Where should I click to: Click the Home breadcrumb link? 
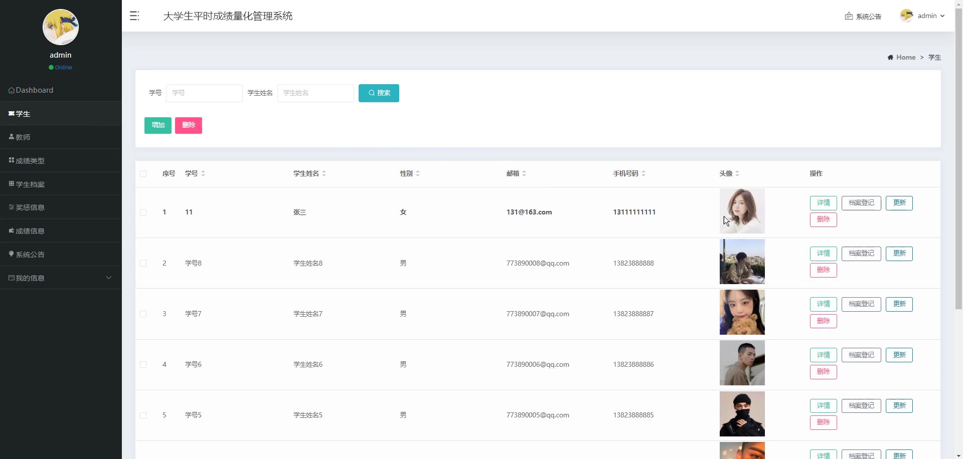coord(906,58)
